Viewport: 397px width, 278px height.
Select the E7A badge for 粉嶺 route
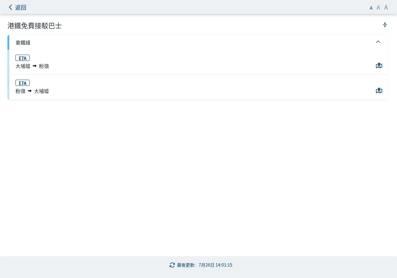tap(23, 83)
